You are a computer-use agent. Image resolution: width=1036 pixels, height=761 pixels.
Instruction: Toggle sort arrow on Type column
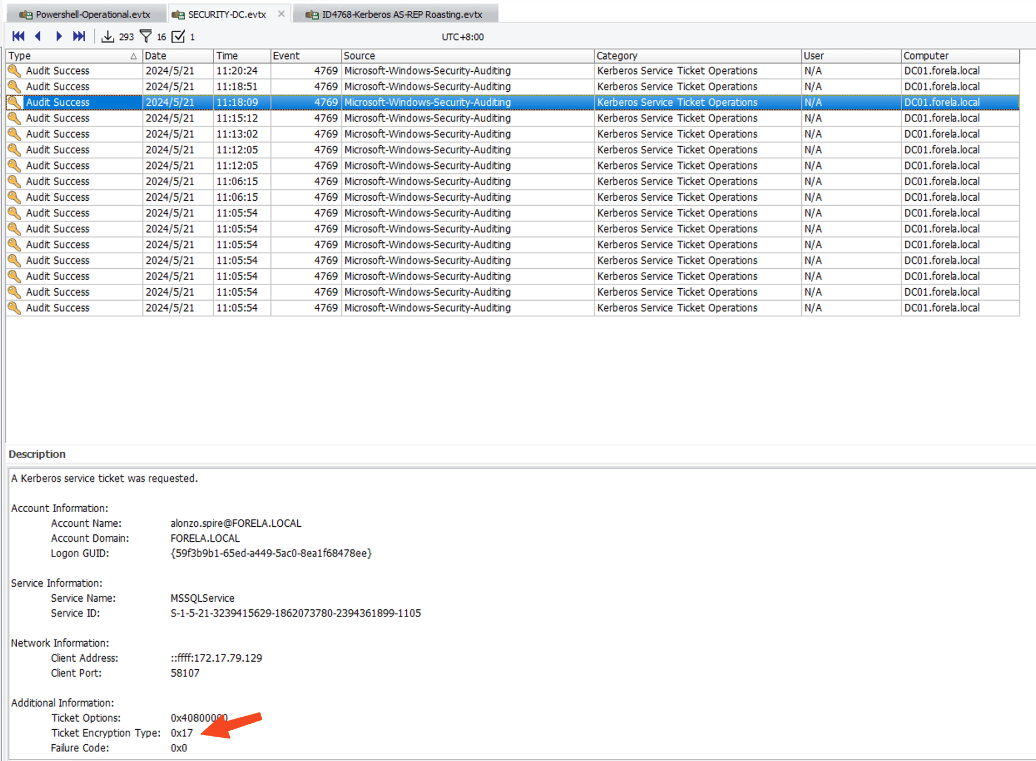[133, 56]
